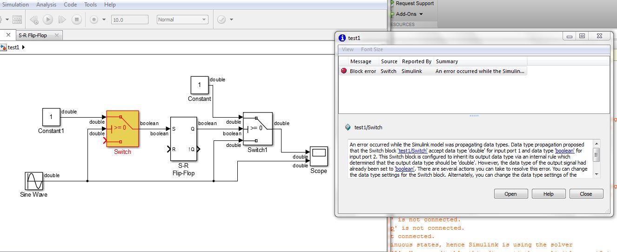Screen dimensions: 617x252
Task: Click the Run simulation play button
Action: pos(48,20)
